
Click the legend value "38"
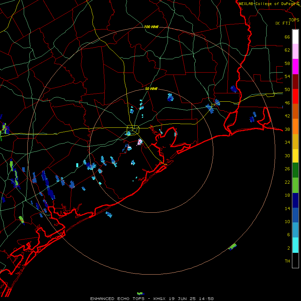pos(287,129)
